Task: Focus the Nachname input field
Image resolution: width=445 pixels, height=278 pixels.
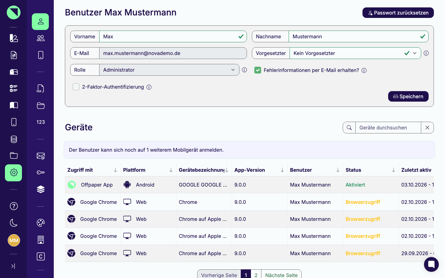Action: (x=358, y=36)
